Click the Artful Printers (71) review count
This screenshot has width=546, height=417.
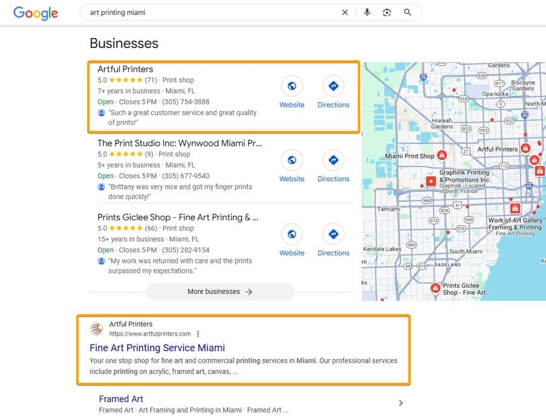(151, 80)
